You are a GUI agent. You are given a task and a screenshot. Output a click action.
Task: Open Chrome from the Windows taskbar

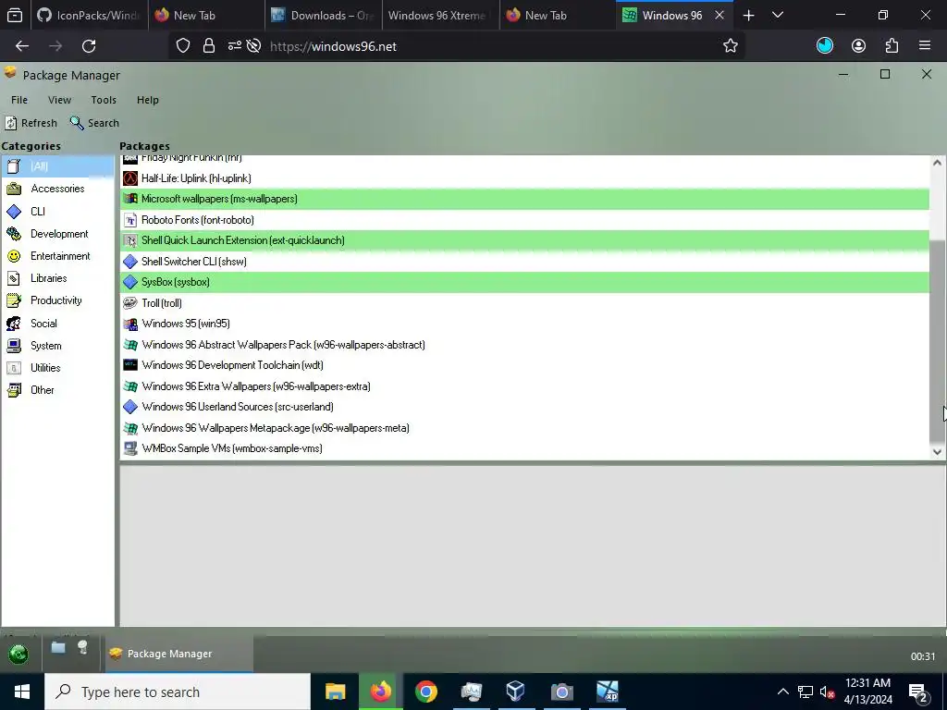pos(425,692)
